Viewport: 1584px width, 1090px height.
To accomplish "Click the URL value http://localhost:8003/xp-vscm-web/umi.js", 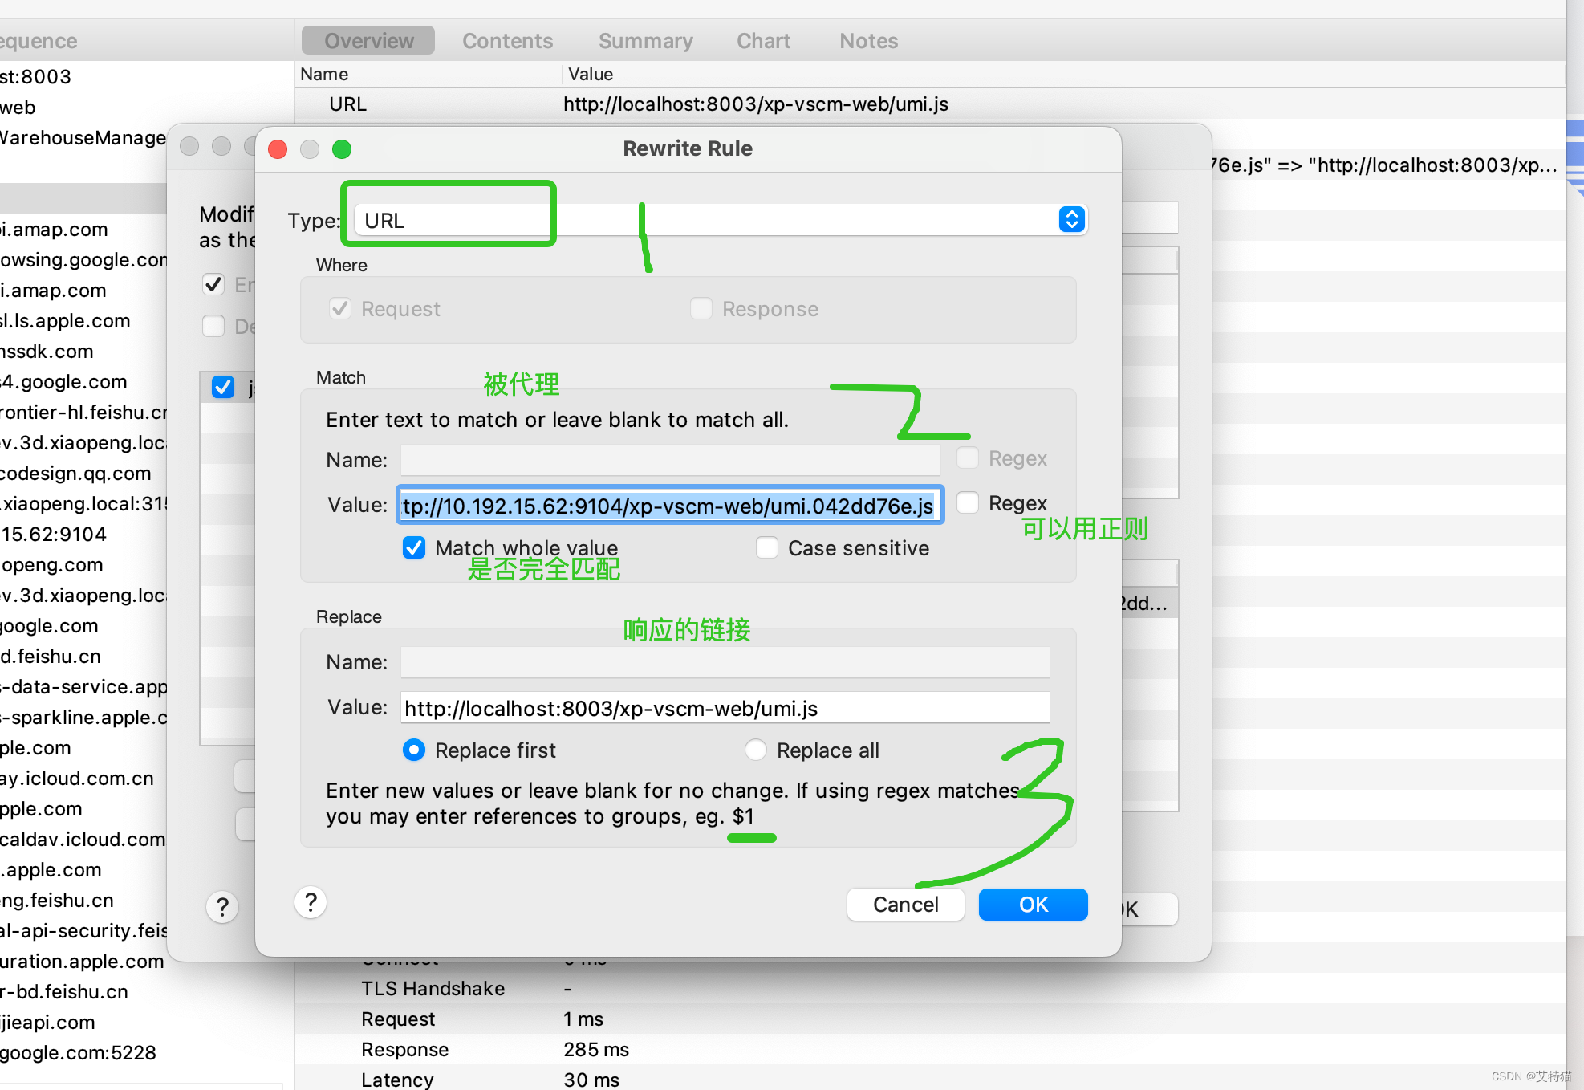I will tap(755, 104).
